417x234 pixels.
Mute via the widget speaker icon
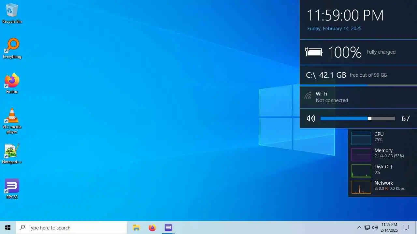click(311, 118)
